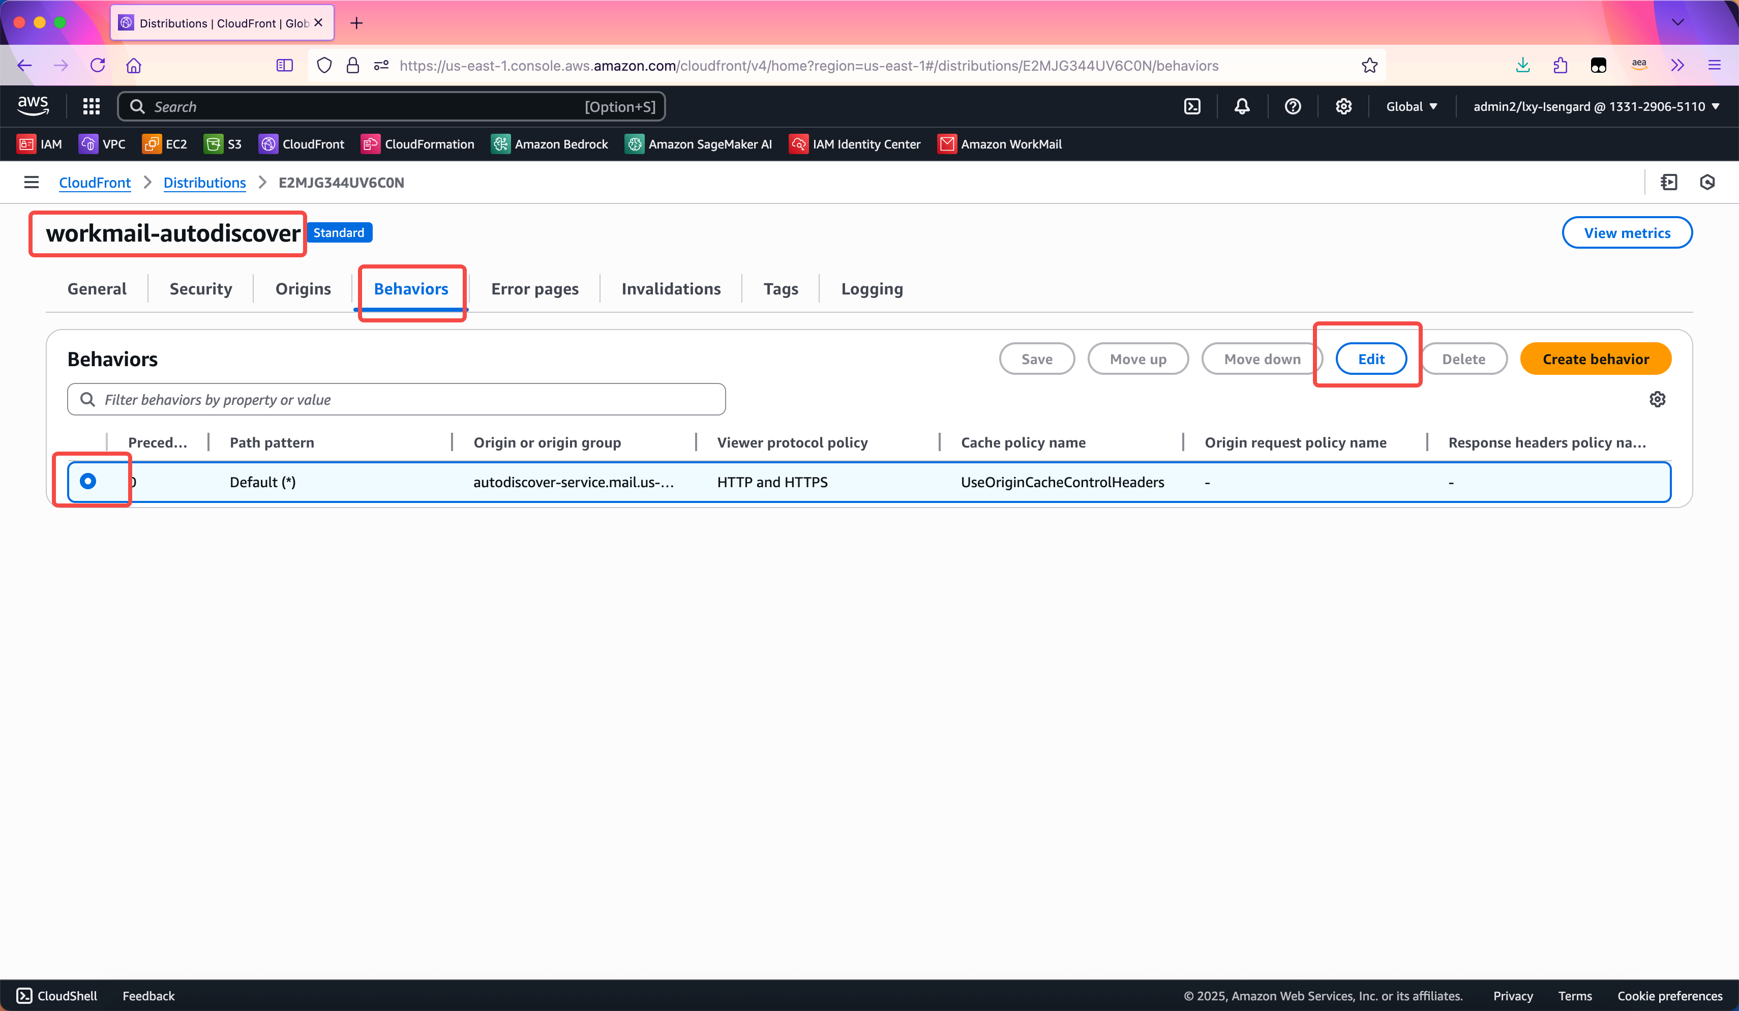Follow the Distributions breadcrumb link
The image size is (1739, 1011).
[204, 182]
